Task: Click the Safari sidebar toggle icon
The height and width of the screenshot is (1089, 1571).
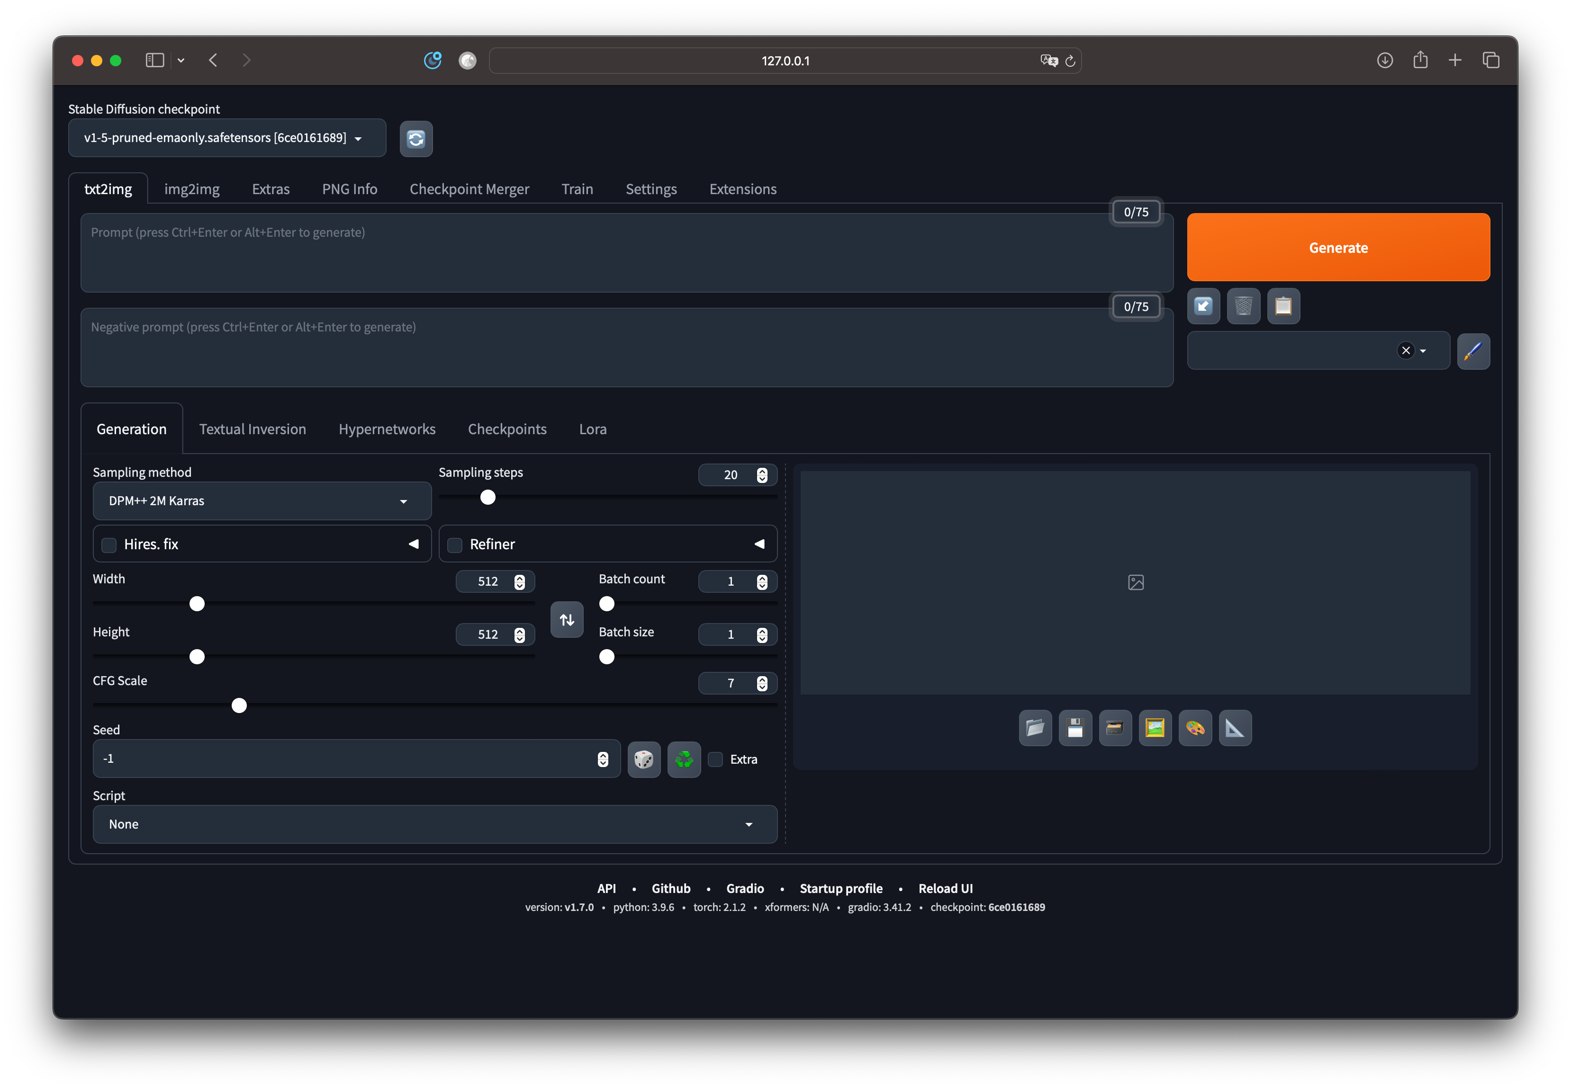Action: coord(155,60)
